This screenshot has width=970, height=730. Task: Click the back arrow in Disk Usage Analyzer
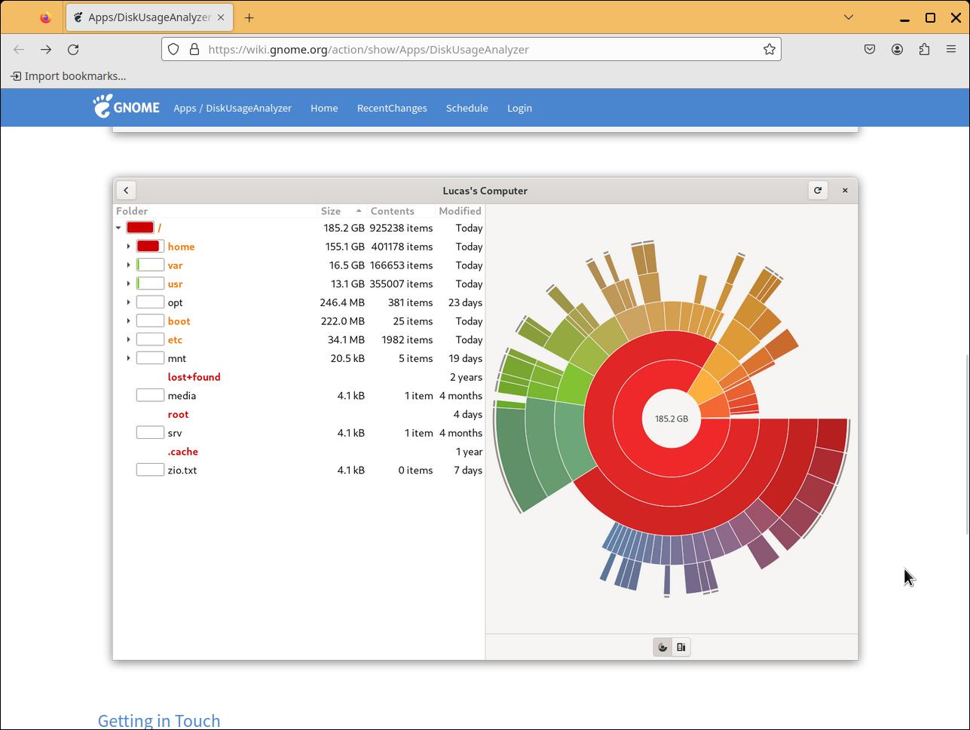click(x=126, y=190)
